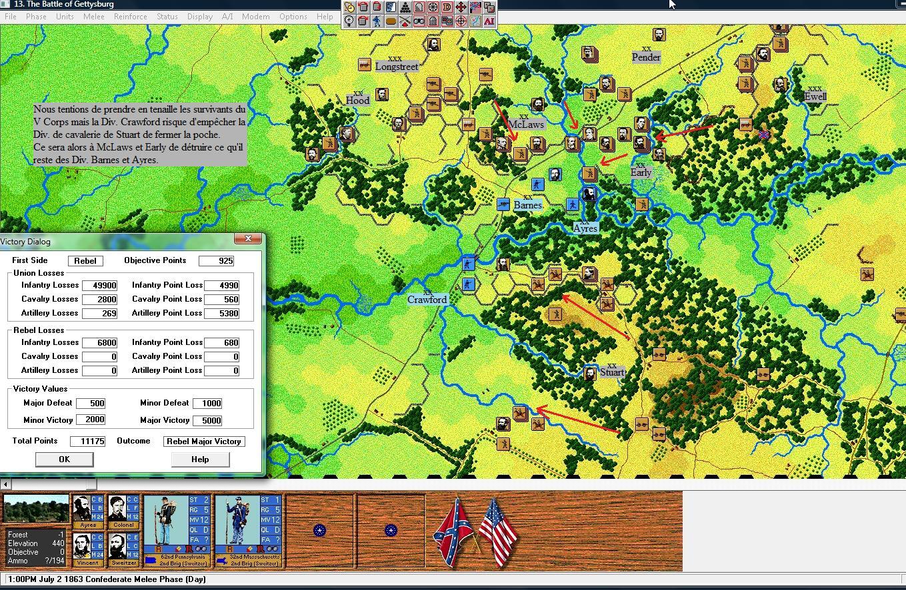Click the zoom magnifier toolbar icon

pos(349,21)
